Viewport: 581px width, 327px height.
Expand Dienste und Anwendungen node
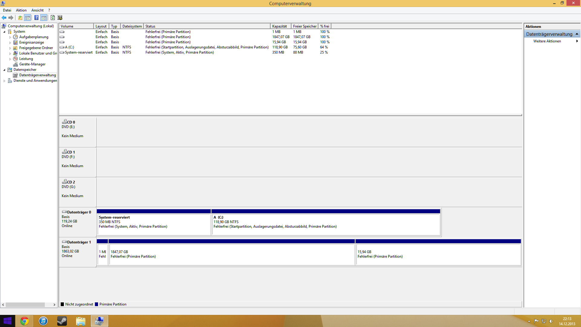click(4, 81)
